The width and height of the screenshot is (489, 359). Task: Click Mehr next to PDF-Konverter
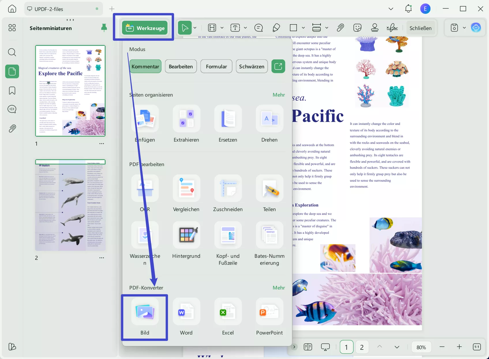click(x=279, y=288)
